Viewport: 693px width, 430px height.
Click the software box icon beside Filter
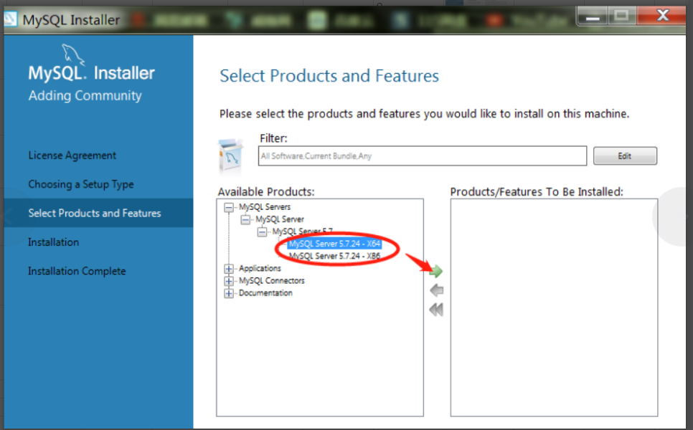[x=230, y=156]
